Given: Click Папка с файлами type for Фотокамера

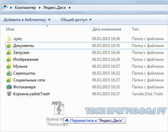Looking at the screenshot, I should [x=148, y=87].
